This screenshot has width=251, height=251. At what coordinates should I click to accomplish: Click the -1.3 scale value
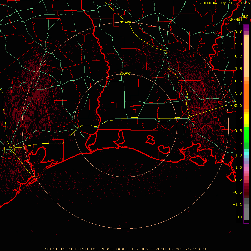coord(237,205)
